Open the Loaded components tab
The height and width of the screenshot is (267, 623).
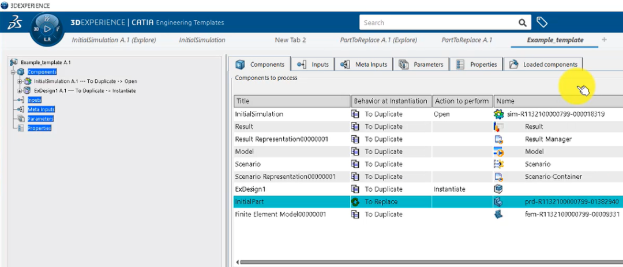tap(543, 64)
